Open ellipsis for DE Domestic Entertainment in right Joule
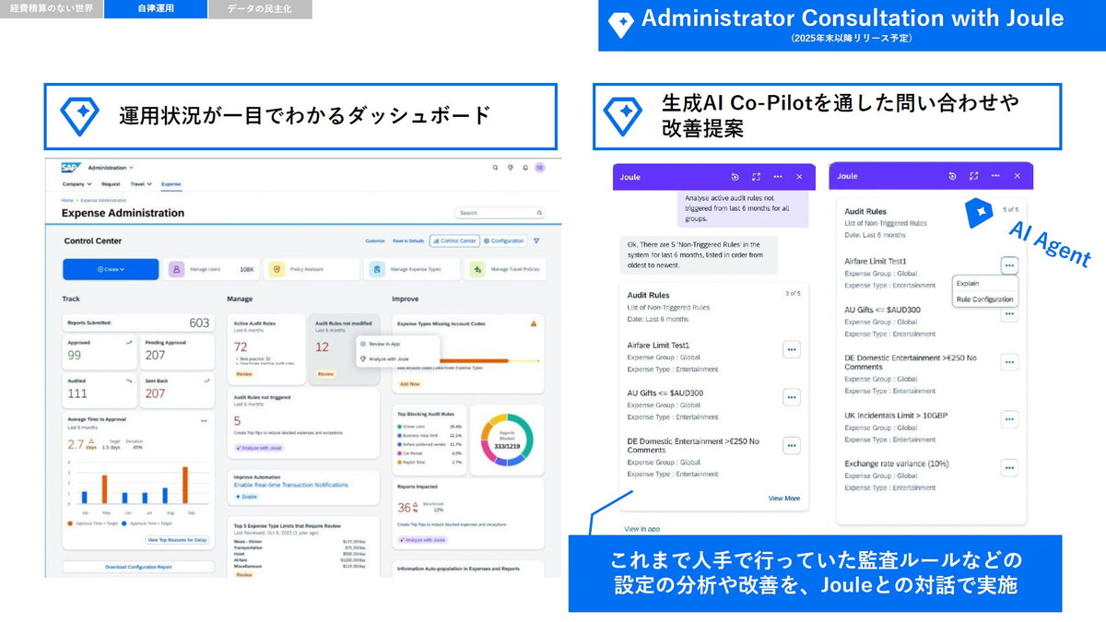 1009,362
